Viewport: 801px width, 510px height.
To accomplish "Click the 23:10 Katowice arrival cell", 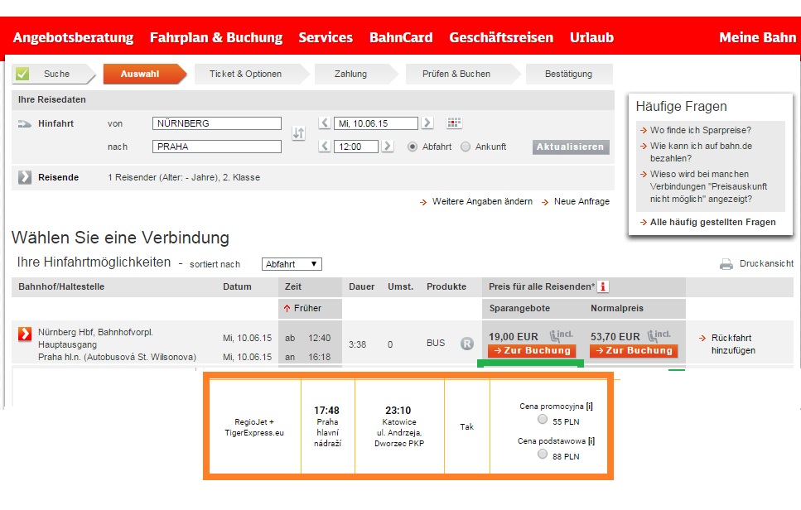I will click(x=399, y=426).
